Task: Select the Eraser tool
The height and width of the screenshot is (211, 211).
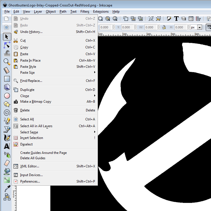Action: click(7, 163)
